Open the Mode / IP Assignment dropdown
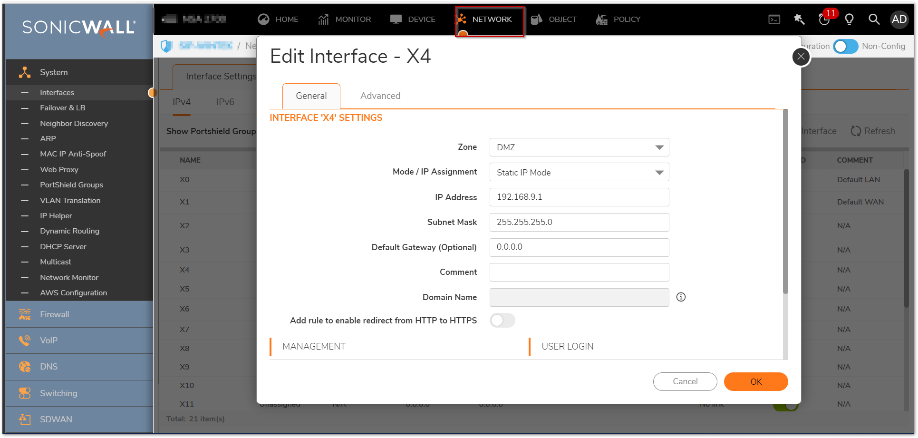Screen dimensions: 918x438 tap(579, 173)
